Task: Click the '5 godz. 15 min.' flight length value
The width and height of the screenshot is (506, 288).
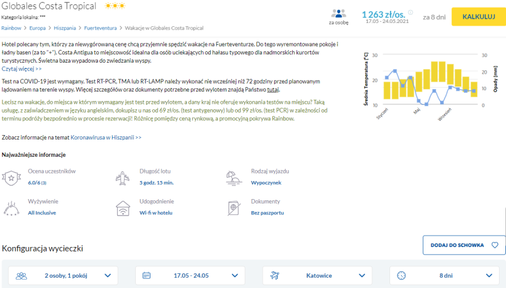Action: point(156,182)
